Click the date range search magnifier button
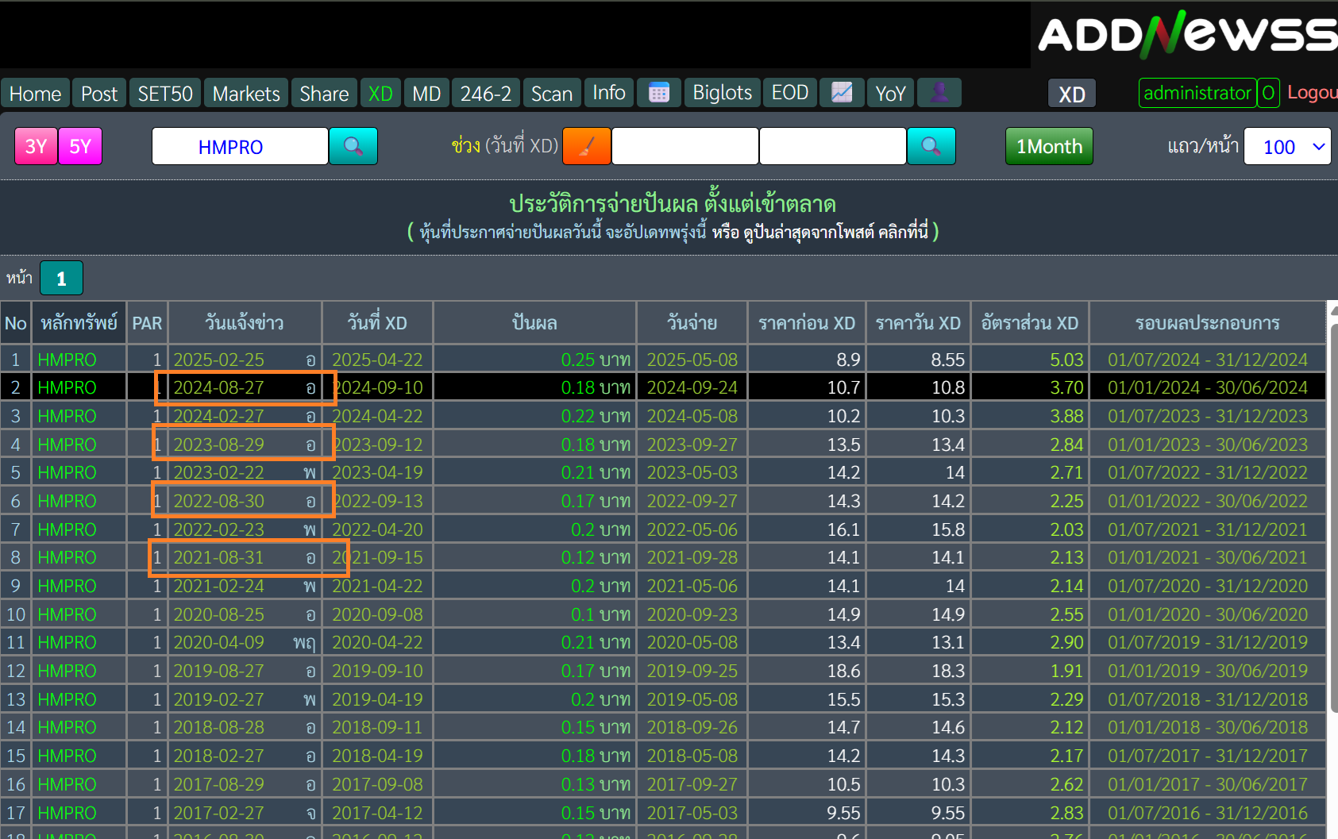Image resolution: width=1338 pixels, height=839 pixels. pyautogui.click(x=931, y=146)
